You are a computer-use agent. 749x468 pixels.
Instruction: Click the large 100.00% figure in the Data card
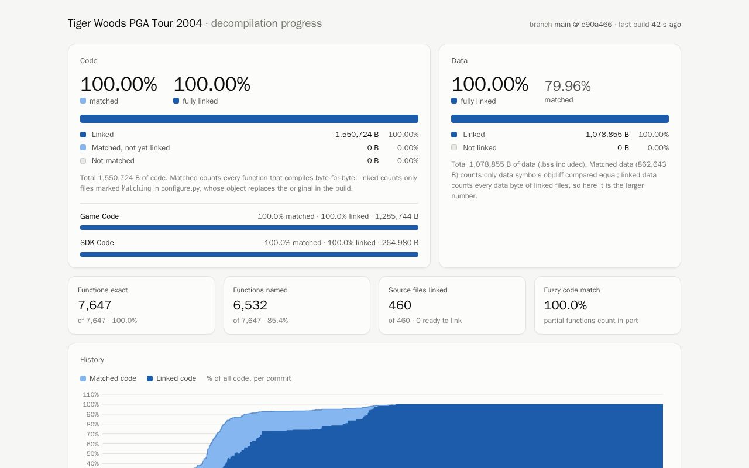(x=490, y=84)
